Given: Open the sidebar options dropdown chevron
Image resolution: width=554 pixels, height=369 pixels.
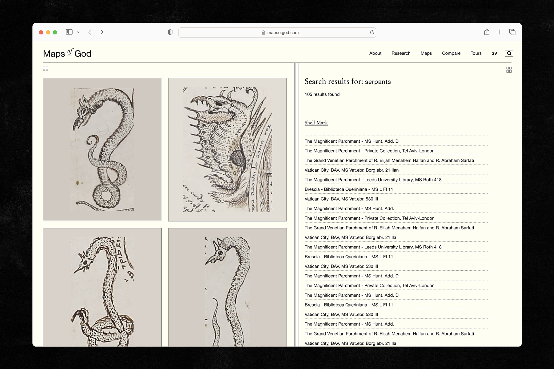Looking at the screenshot, I should click(x=78, y=32).
